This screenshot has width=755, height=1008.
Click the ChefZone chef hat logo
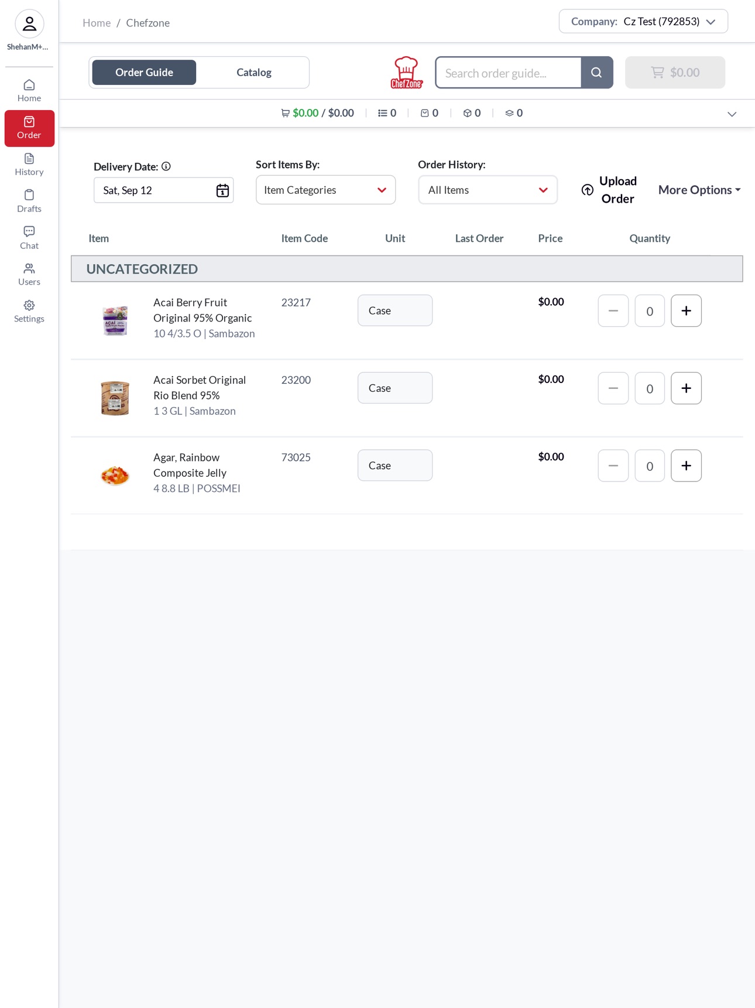(406, 73)
